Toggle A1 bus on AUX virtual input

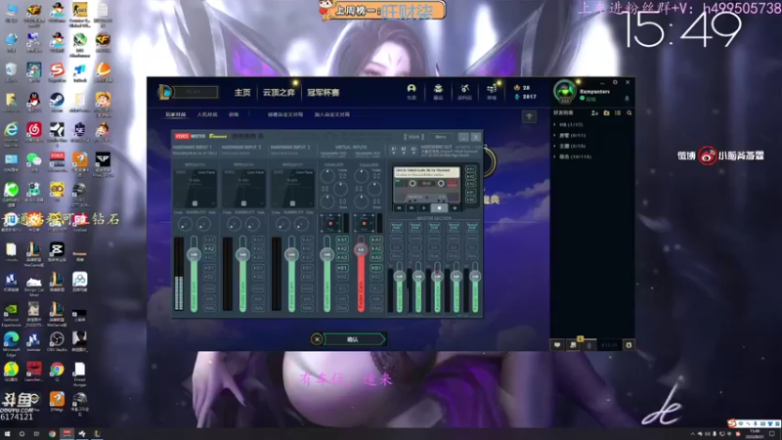point(376,240)
